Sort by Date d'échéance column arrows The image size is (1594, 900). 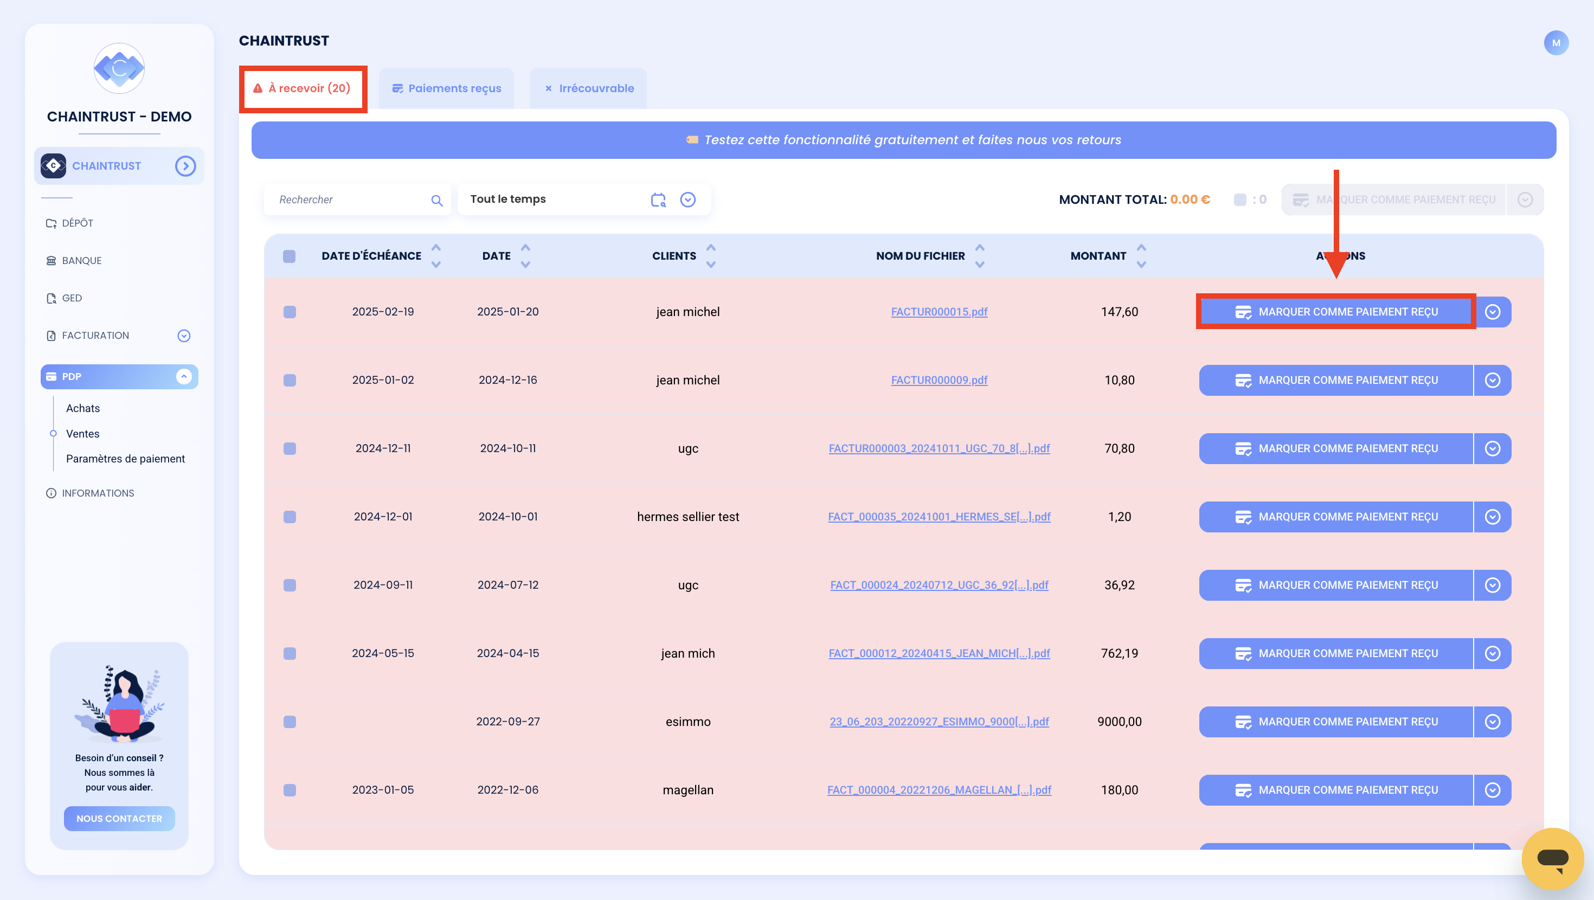(436, 256)
